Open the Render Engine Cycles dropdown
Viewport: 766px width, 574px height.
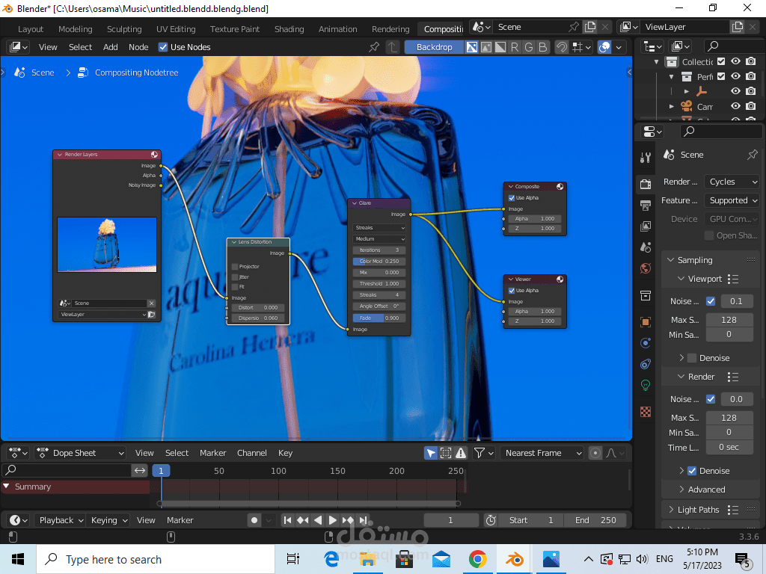click(732, 182)
